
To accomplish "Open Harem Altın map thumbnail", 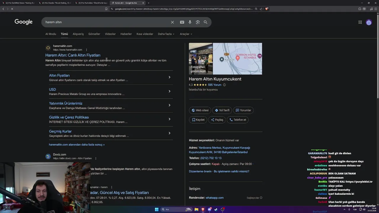I will (x=237, y=59).
